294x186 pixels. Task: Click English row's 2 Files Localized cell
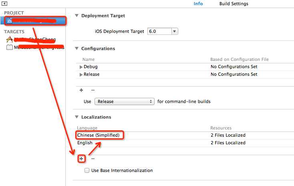228,143
